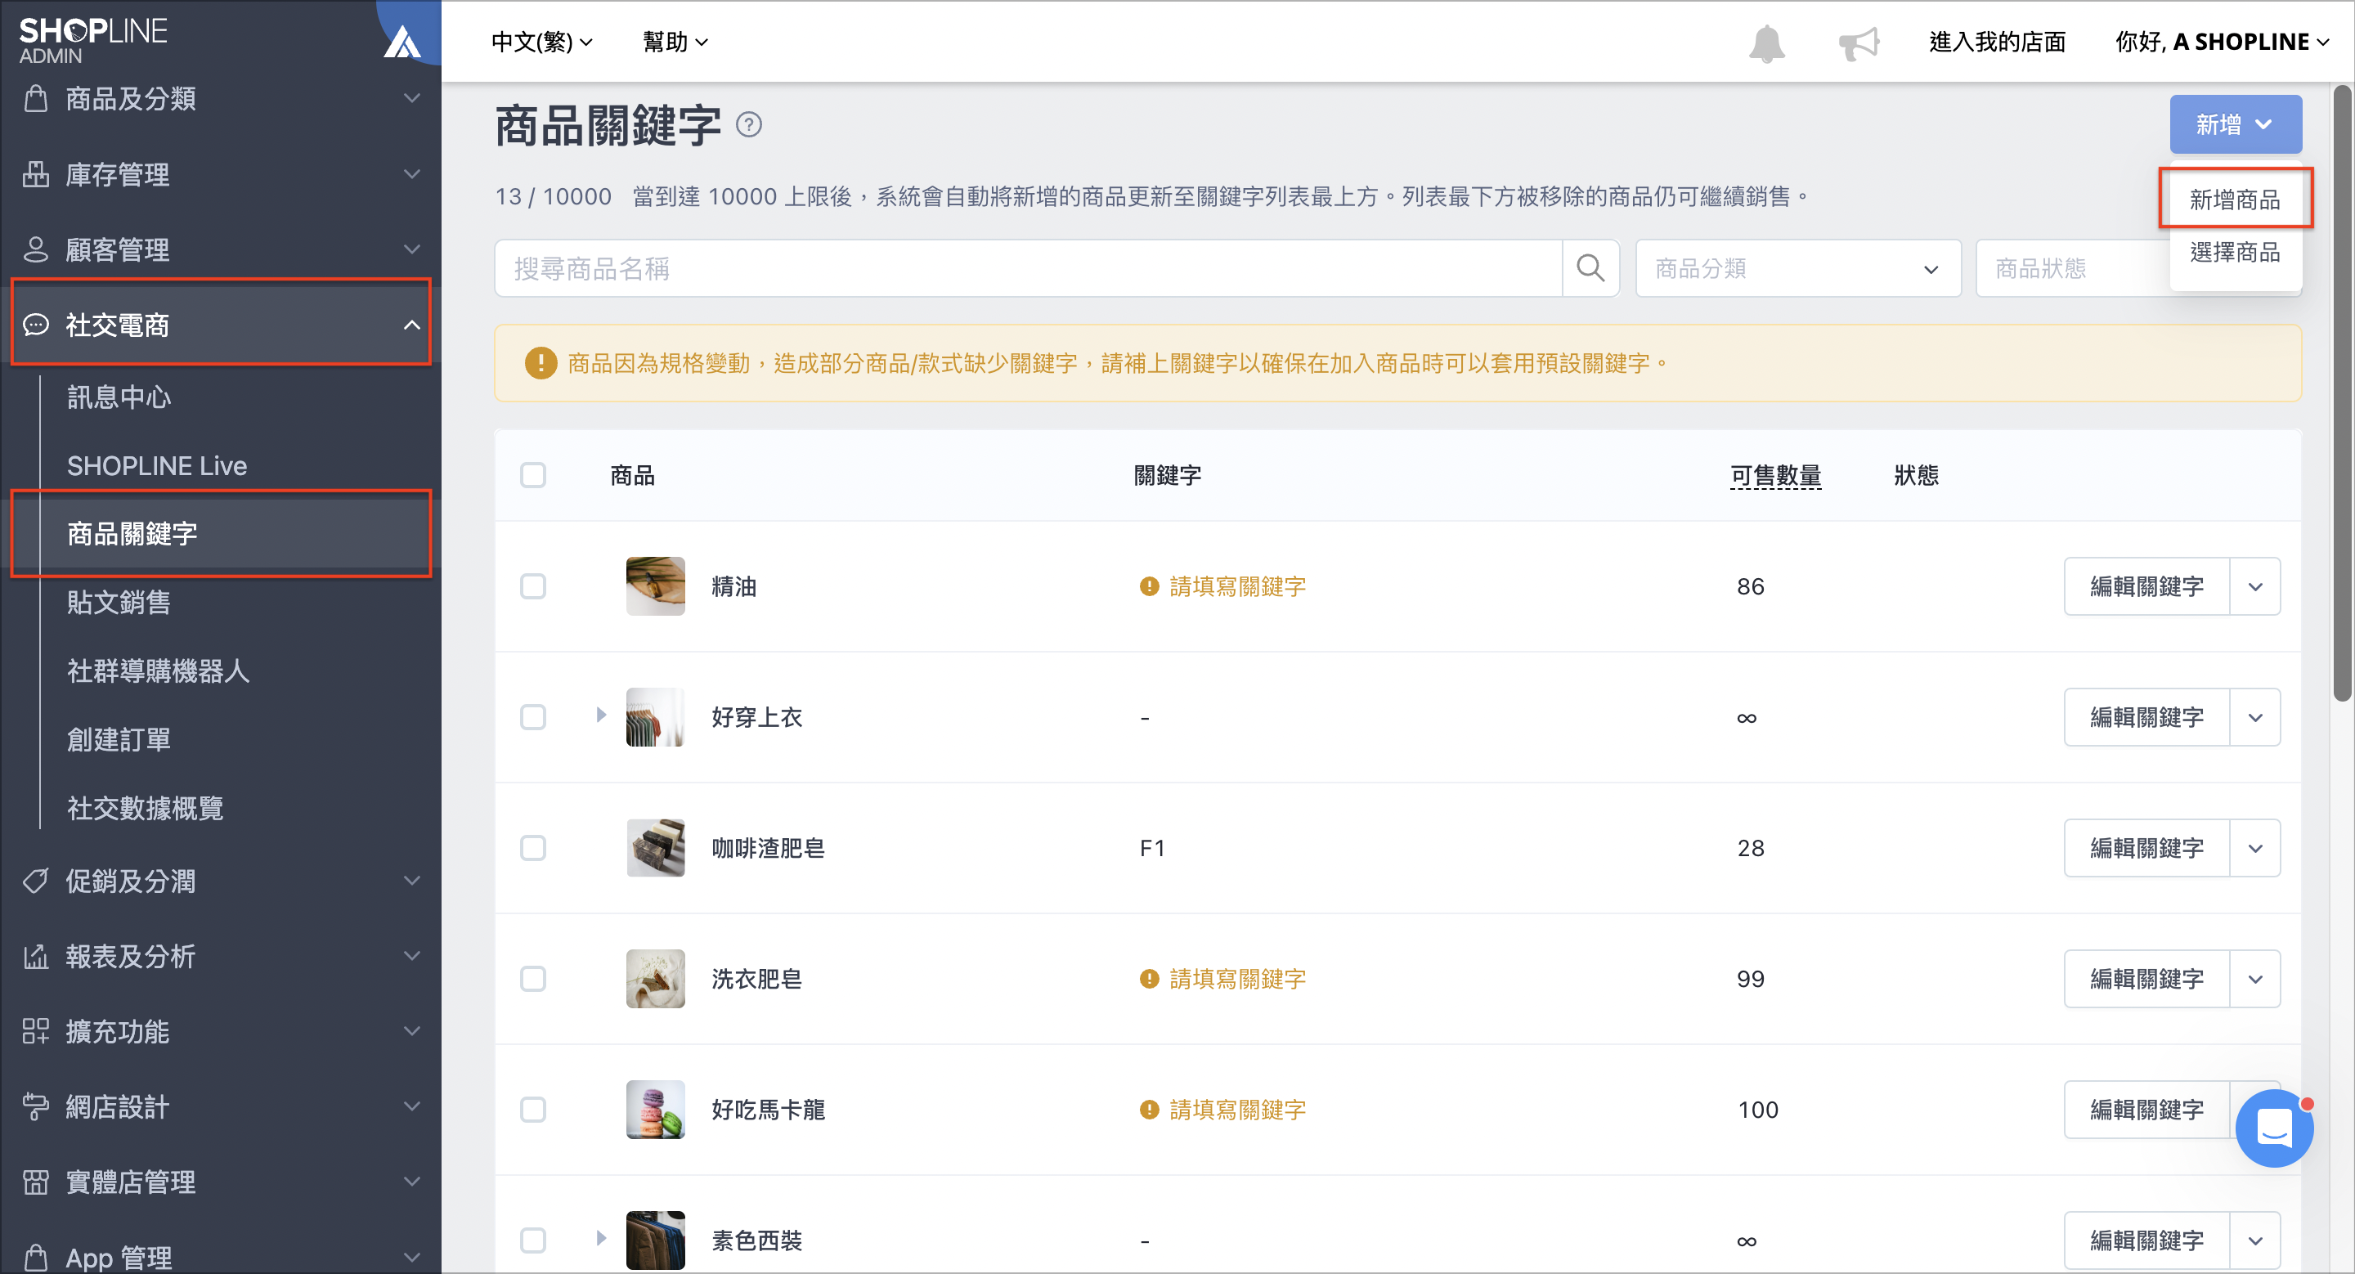The height and width of the screenshot is (1274, 2355).
Task: Choose 選擇商品 from the dropdown menu
Action: (x=2234, y=251)
